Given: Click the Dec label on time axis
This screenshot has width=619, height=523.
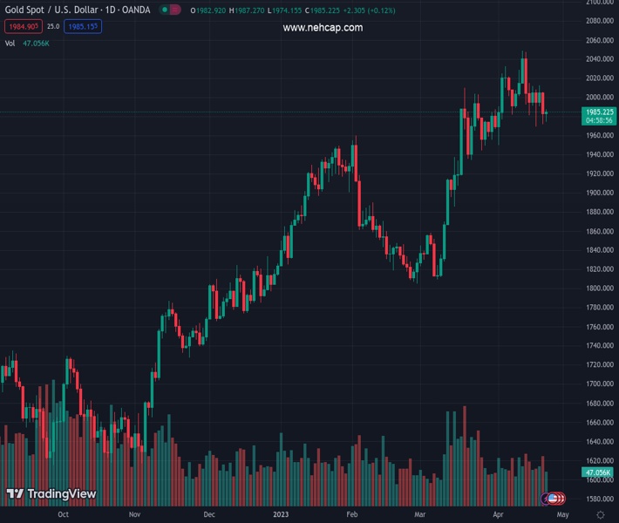Looking at the screenshot, I should pyautogui.click(x=209, y=514).
